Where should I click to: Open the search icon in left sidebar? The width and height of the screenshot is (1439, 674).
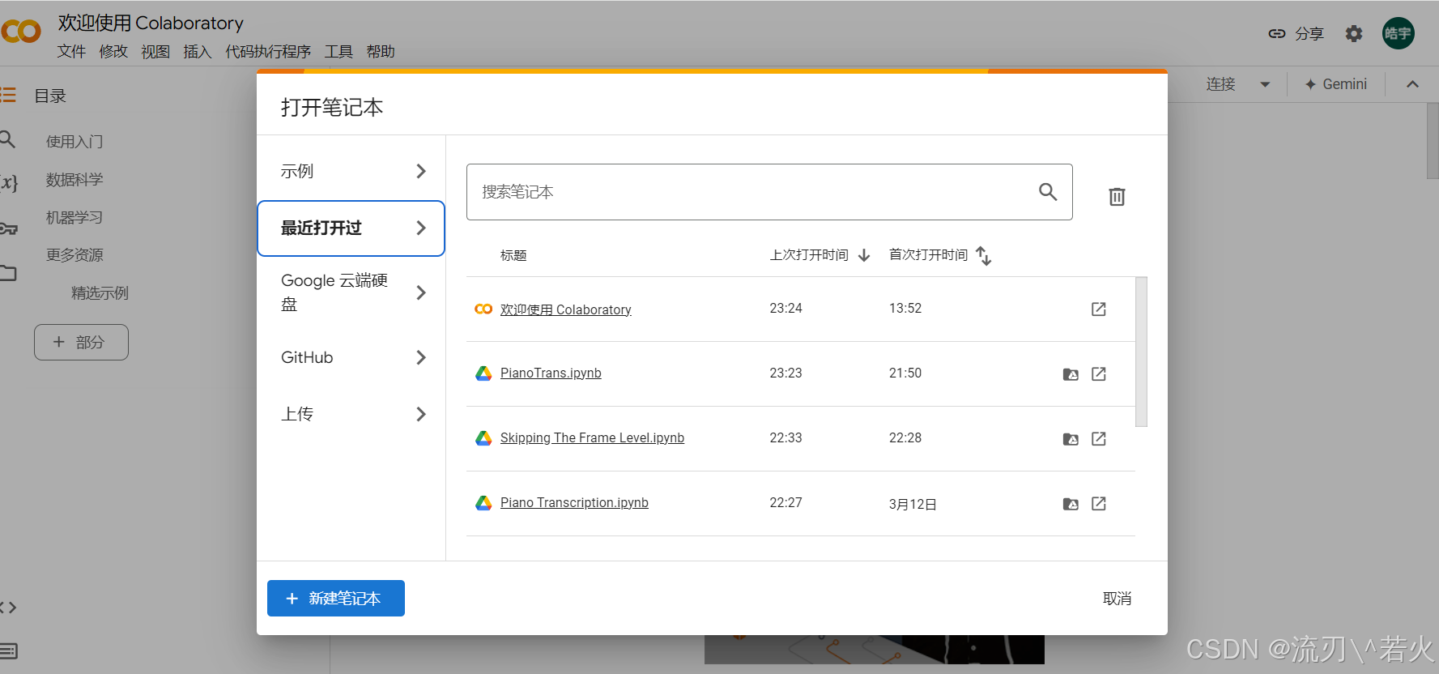tap(7, 139)
